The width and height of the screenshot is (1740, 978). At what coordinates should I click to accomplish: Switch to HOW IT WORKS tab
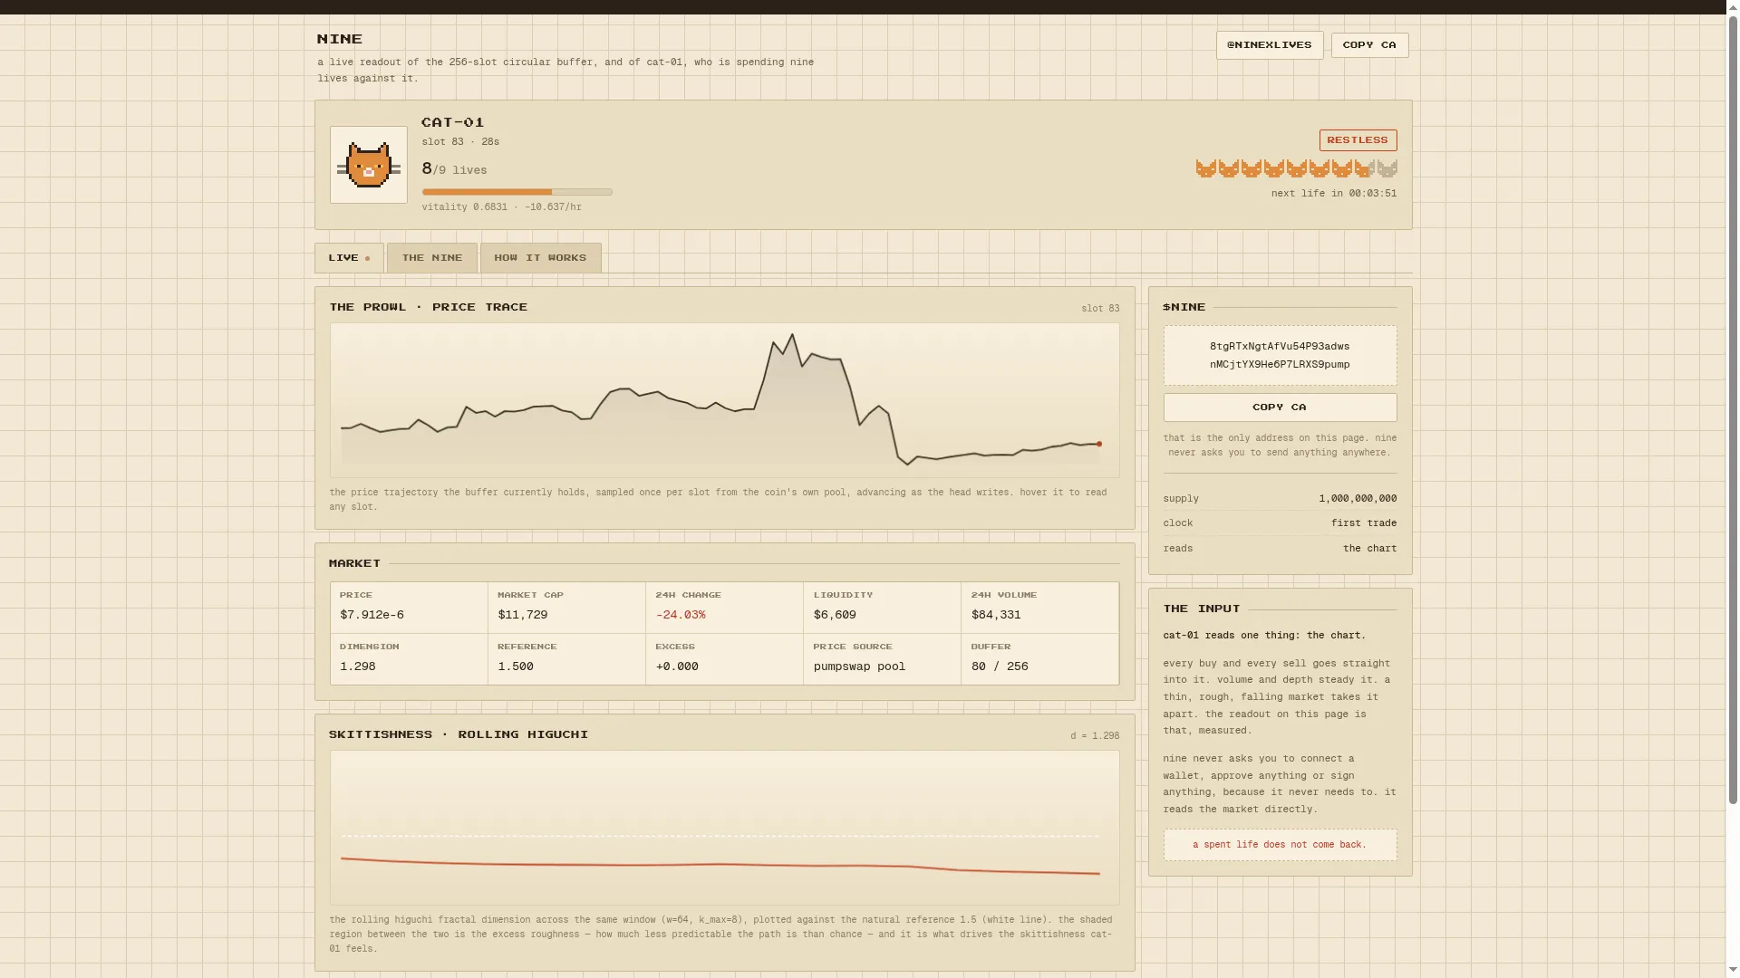click(x=540, y=258)
